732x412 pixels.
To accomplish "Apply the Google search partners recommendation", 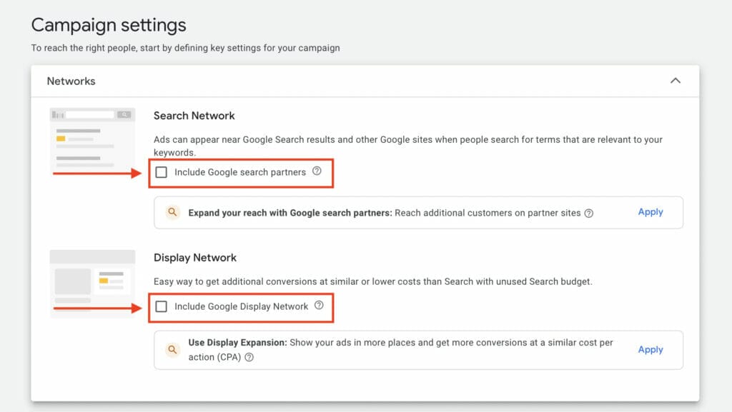I will pos(650,212).
